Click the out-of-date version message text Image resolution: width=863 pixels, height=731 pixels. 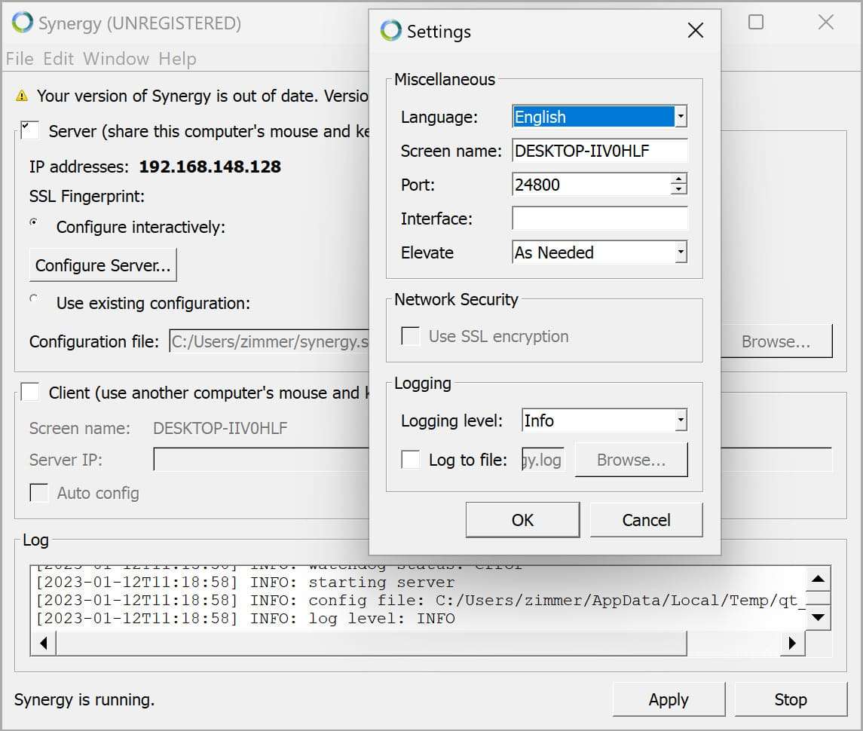click(203, 96)
